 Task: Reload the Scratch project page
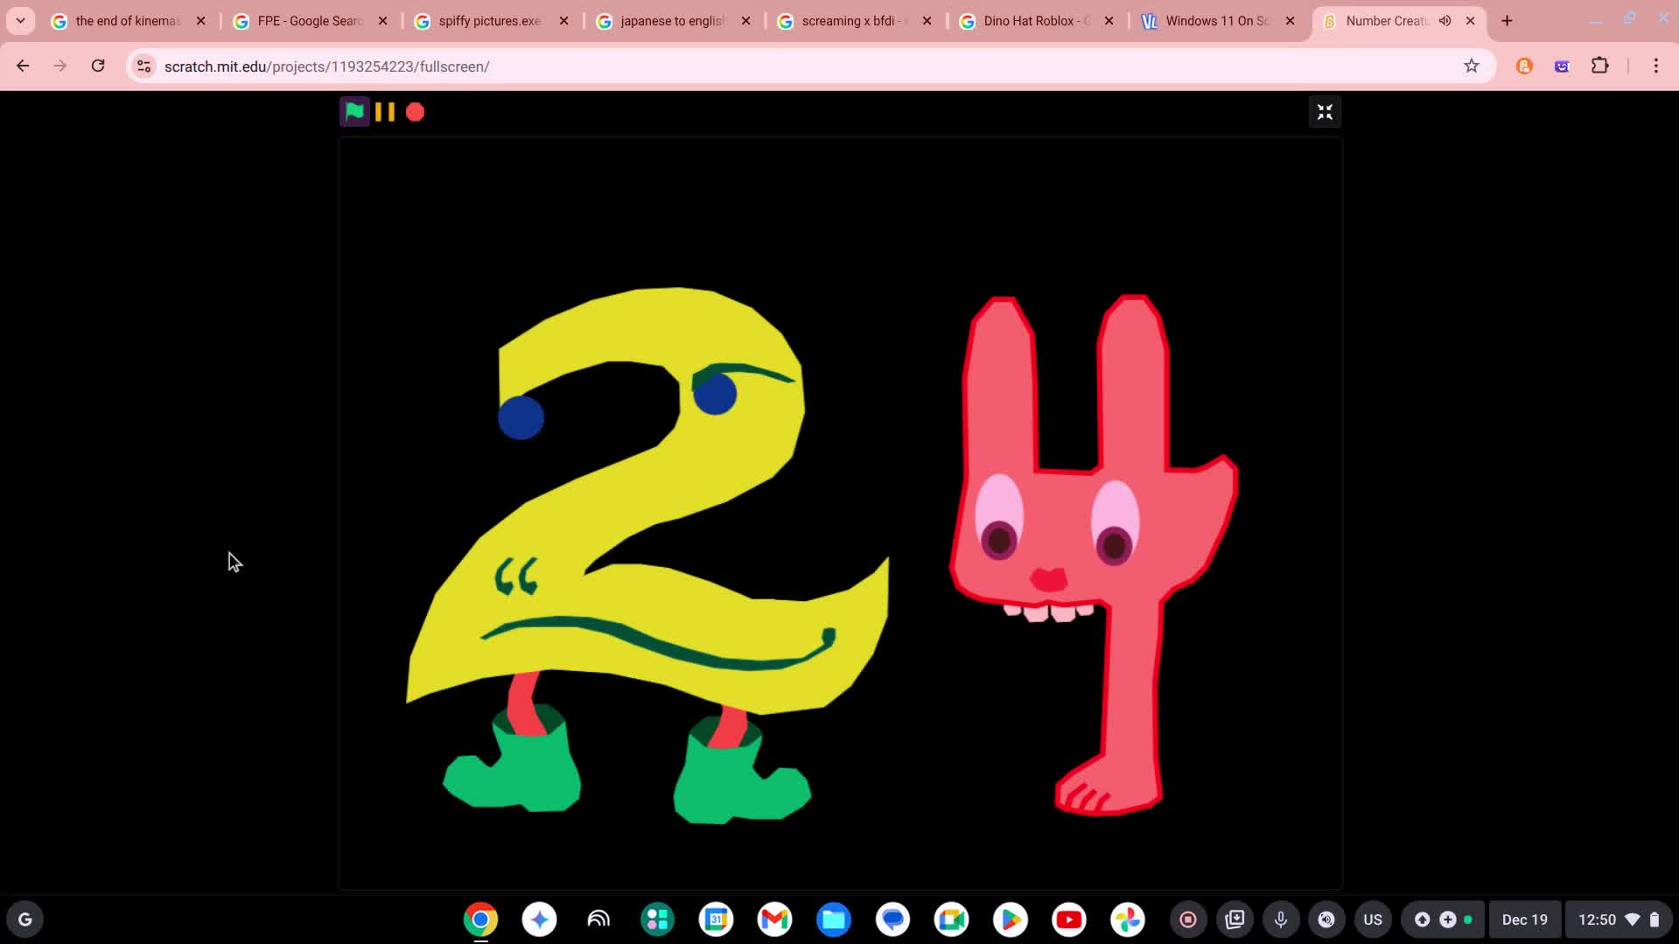[x=98, y=66]
